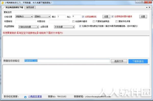Click the Taobao link paste text area
153x101 pixels.
(x=76, y=47)
